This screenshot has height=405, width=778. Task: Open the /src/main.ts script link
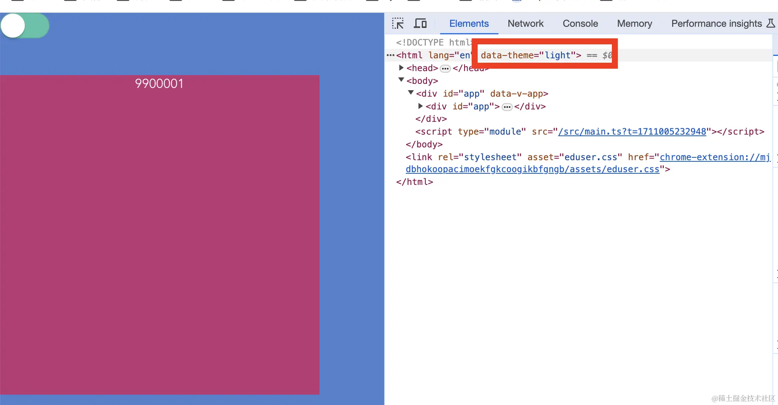coord(632,131)
